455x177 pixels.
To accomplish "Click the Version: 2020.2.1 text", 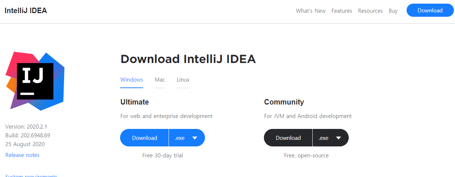I will coord(26,127).
